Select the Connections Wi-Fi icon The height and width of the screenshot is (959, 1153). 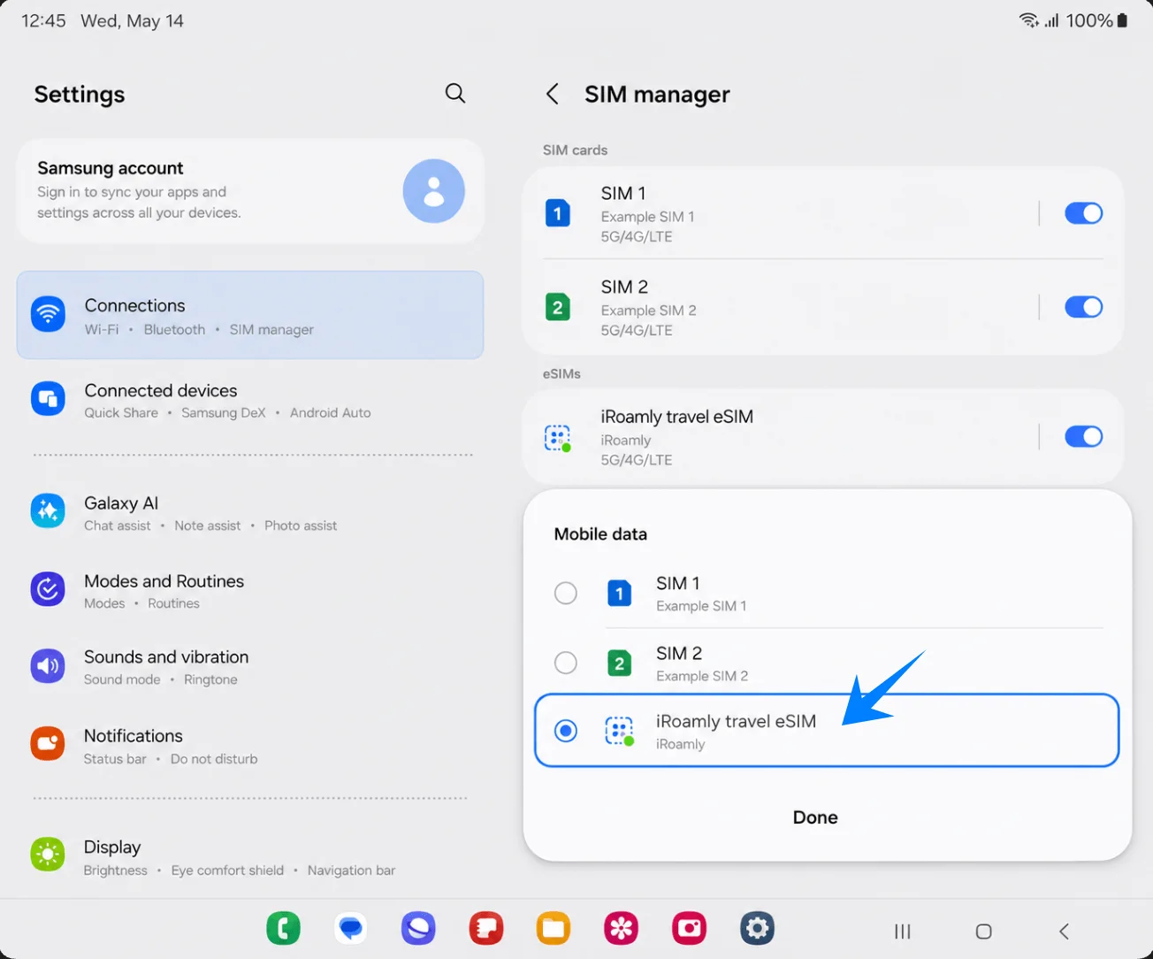49,314
